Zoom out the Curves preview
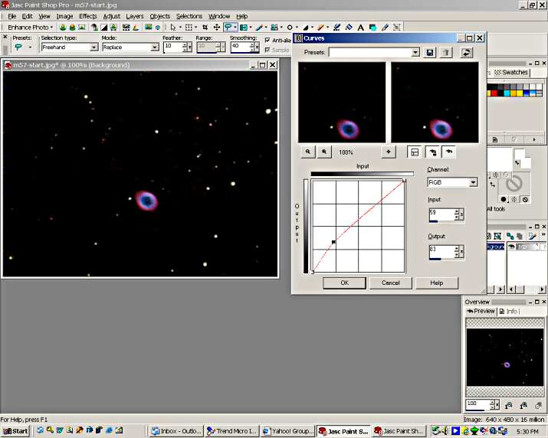 pyautogui.click(x=308, y=152)
